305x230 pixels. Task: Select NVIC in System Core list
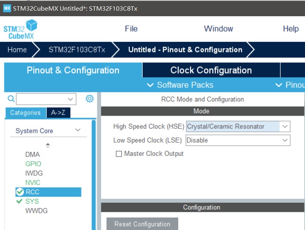pyautogui.click(x=33, y=183)
